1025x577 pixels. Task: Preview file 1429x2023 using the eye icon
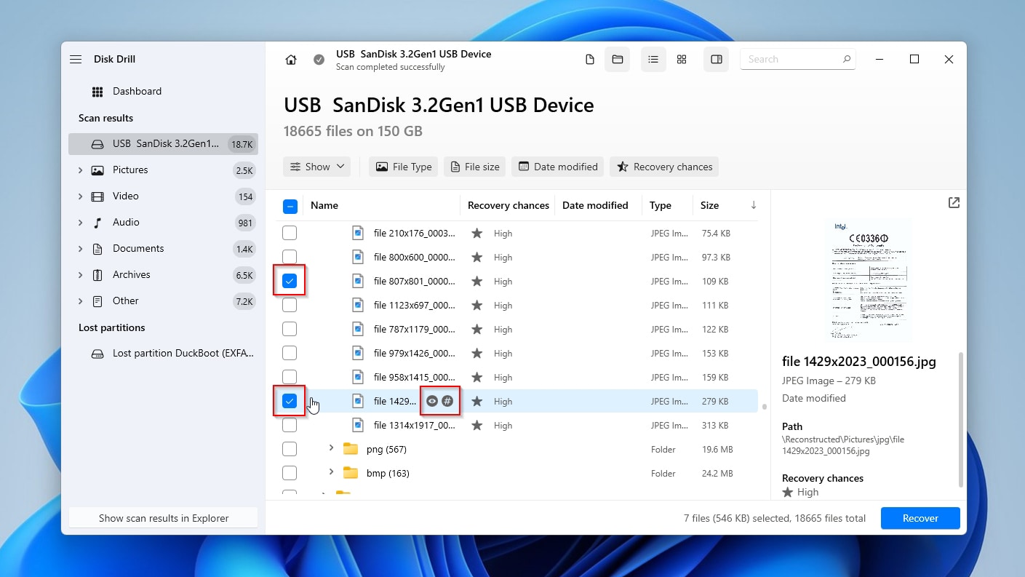click(431, 400)
